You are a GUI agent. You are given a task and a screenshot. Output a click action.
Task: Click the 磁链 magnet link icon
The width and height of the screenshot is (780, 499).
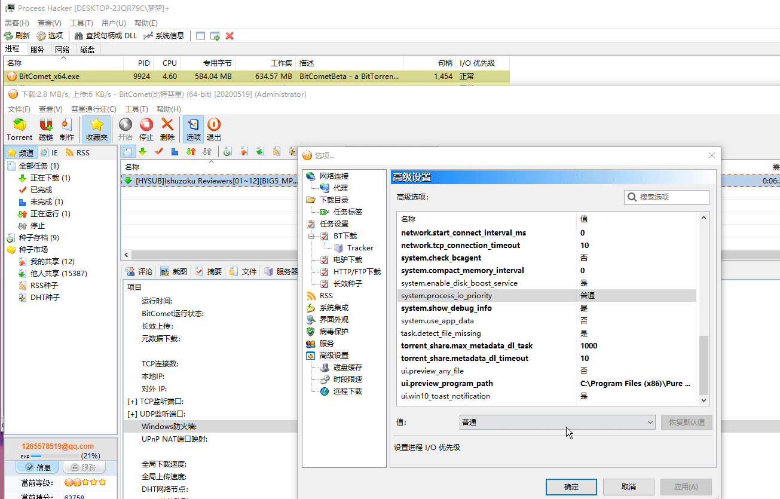(x=46, y=129)
